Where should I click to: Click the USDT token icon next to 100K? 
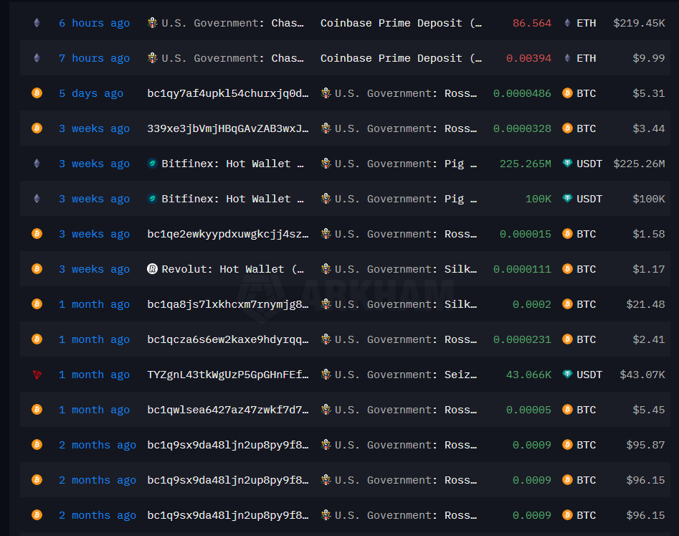tap(567, 199)
